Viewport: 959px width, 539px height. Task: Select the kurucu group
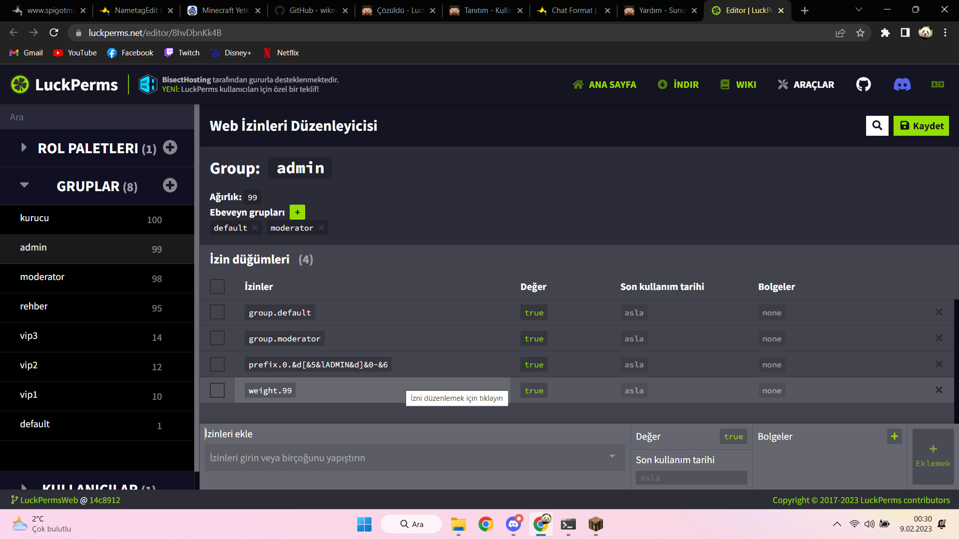97,219
